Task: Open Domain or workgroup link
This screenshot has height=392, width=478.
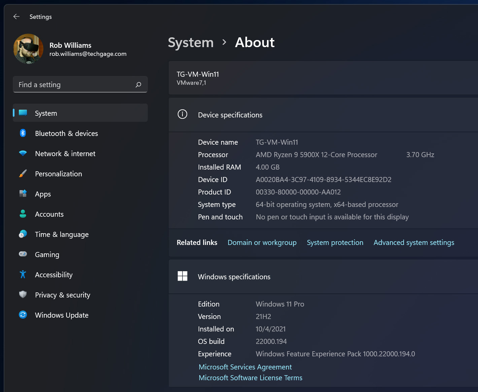Action: pos(262,243)
